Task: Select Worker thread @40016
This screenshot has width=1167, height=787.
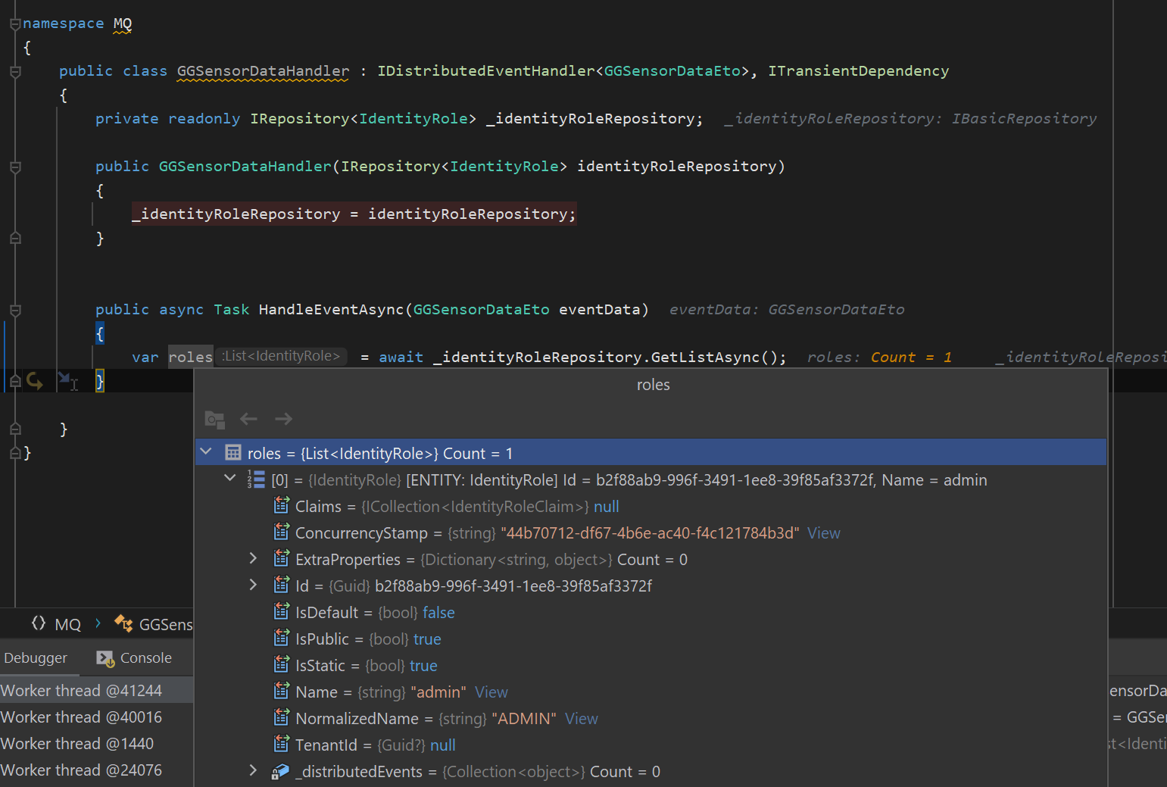Action: [82, 717]
